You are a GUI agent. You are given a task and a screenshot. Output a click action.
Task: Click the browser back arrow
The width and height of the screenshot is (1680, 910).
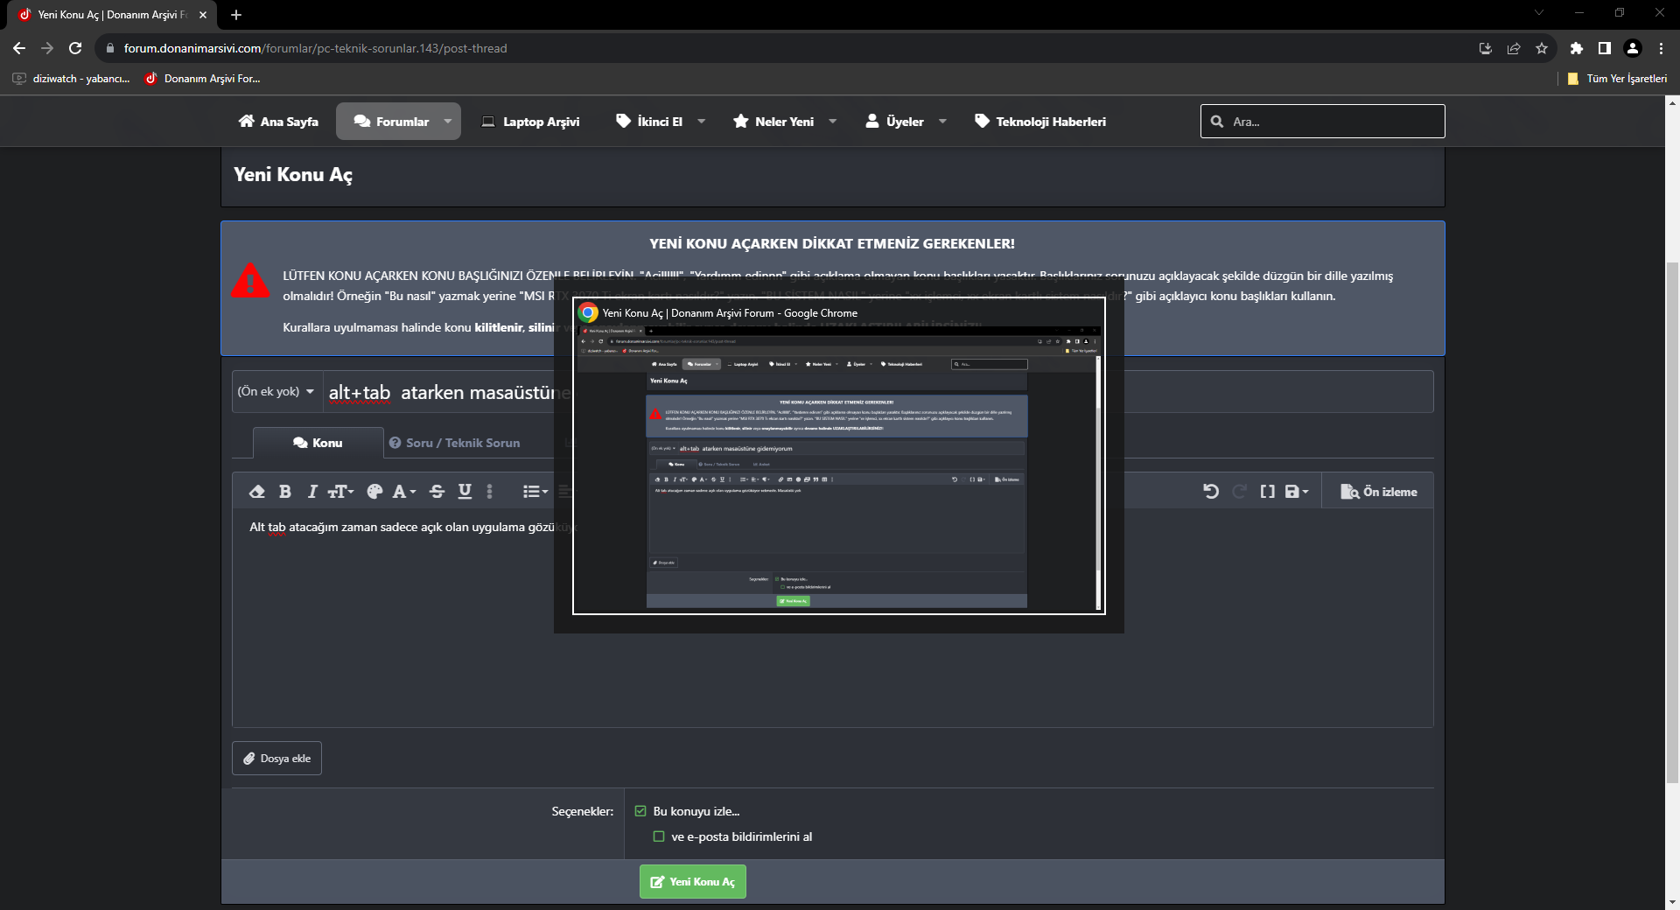(19, 48)
